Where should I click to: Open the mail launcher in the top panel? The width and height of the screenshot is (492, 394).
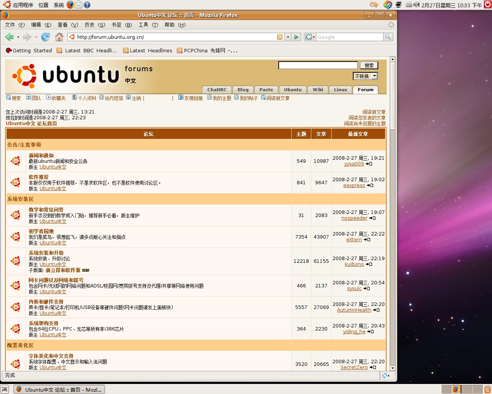[78, 5]
